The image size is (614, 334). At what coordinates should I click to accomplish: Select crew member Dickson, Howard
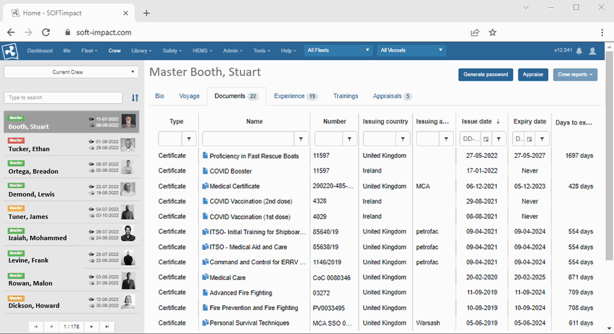71,302
